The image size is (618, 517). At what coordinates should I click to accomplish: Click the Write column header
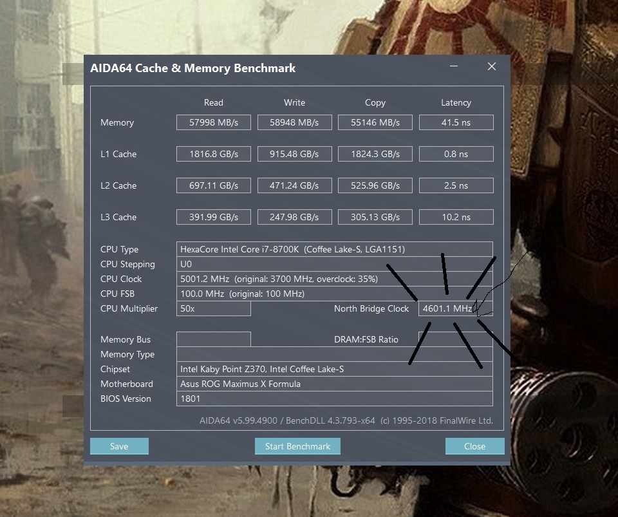point(294,102)
